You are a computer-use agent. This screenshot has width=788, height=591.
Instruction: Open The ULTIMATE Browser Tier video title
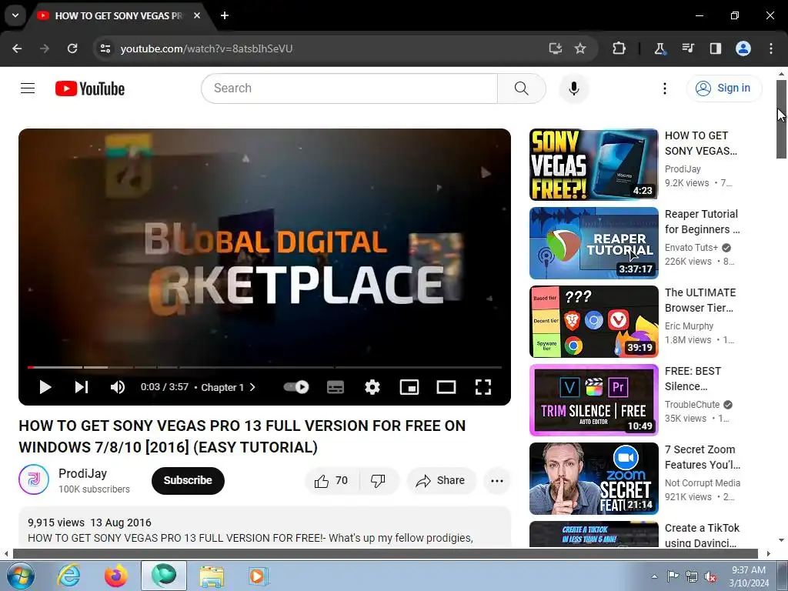[700, 300]
